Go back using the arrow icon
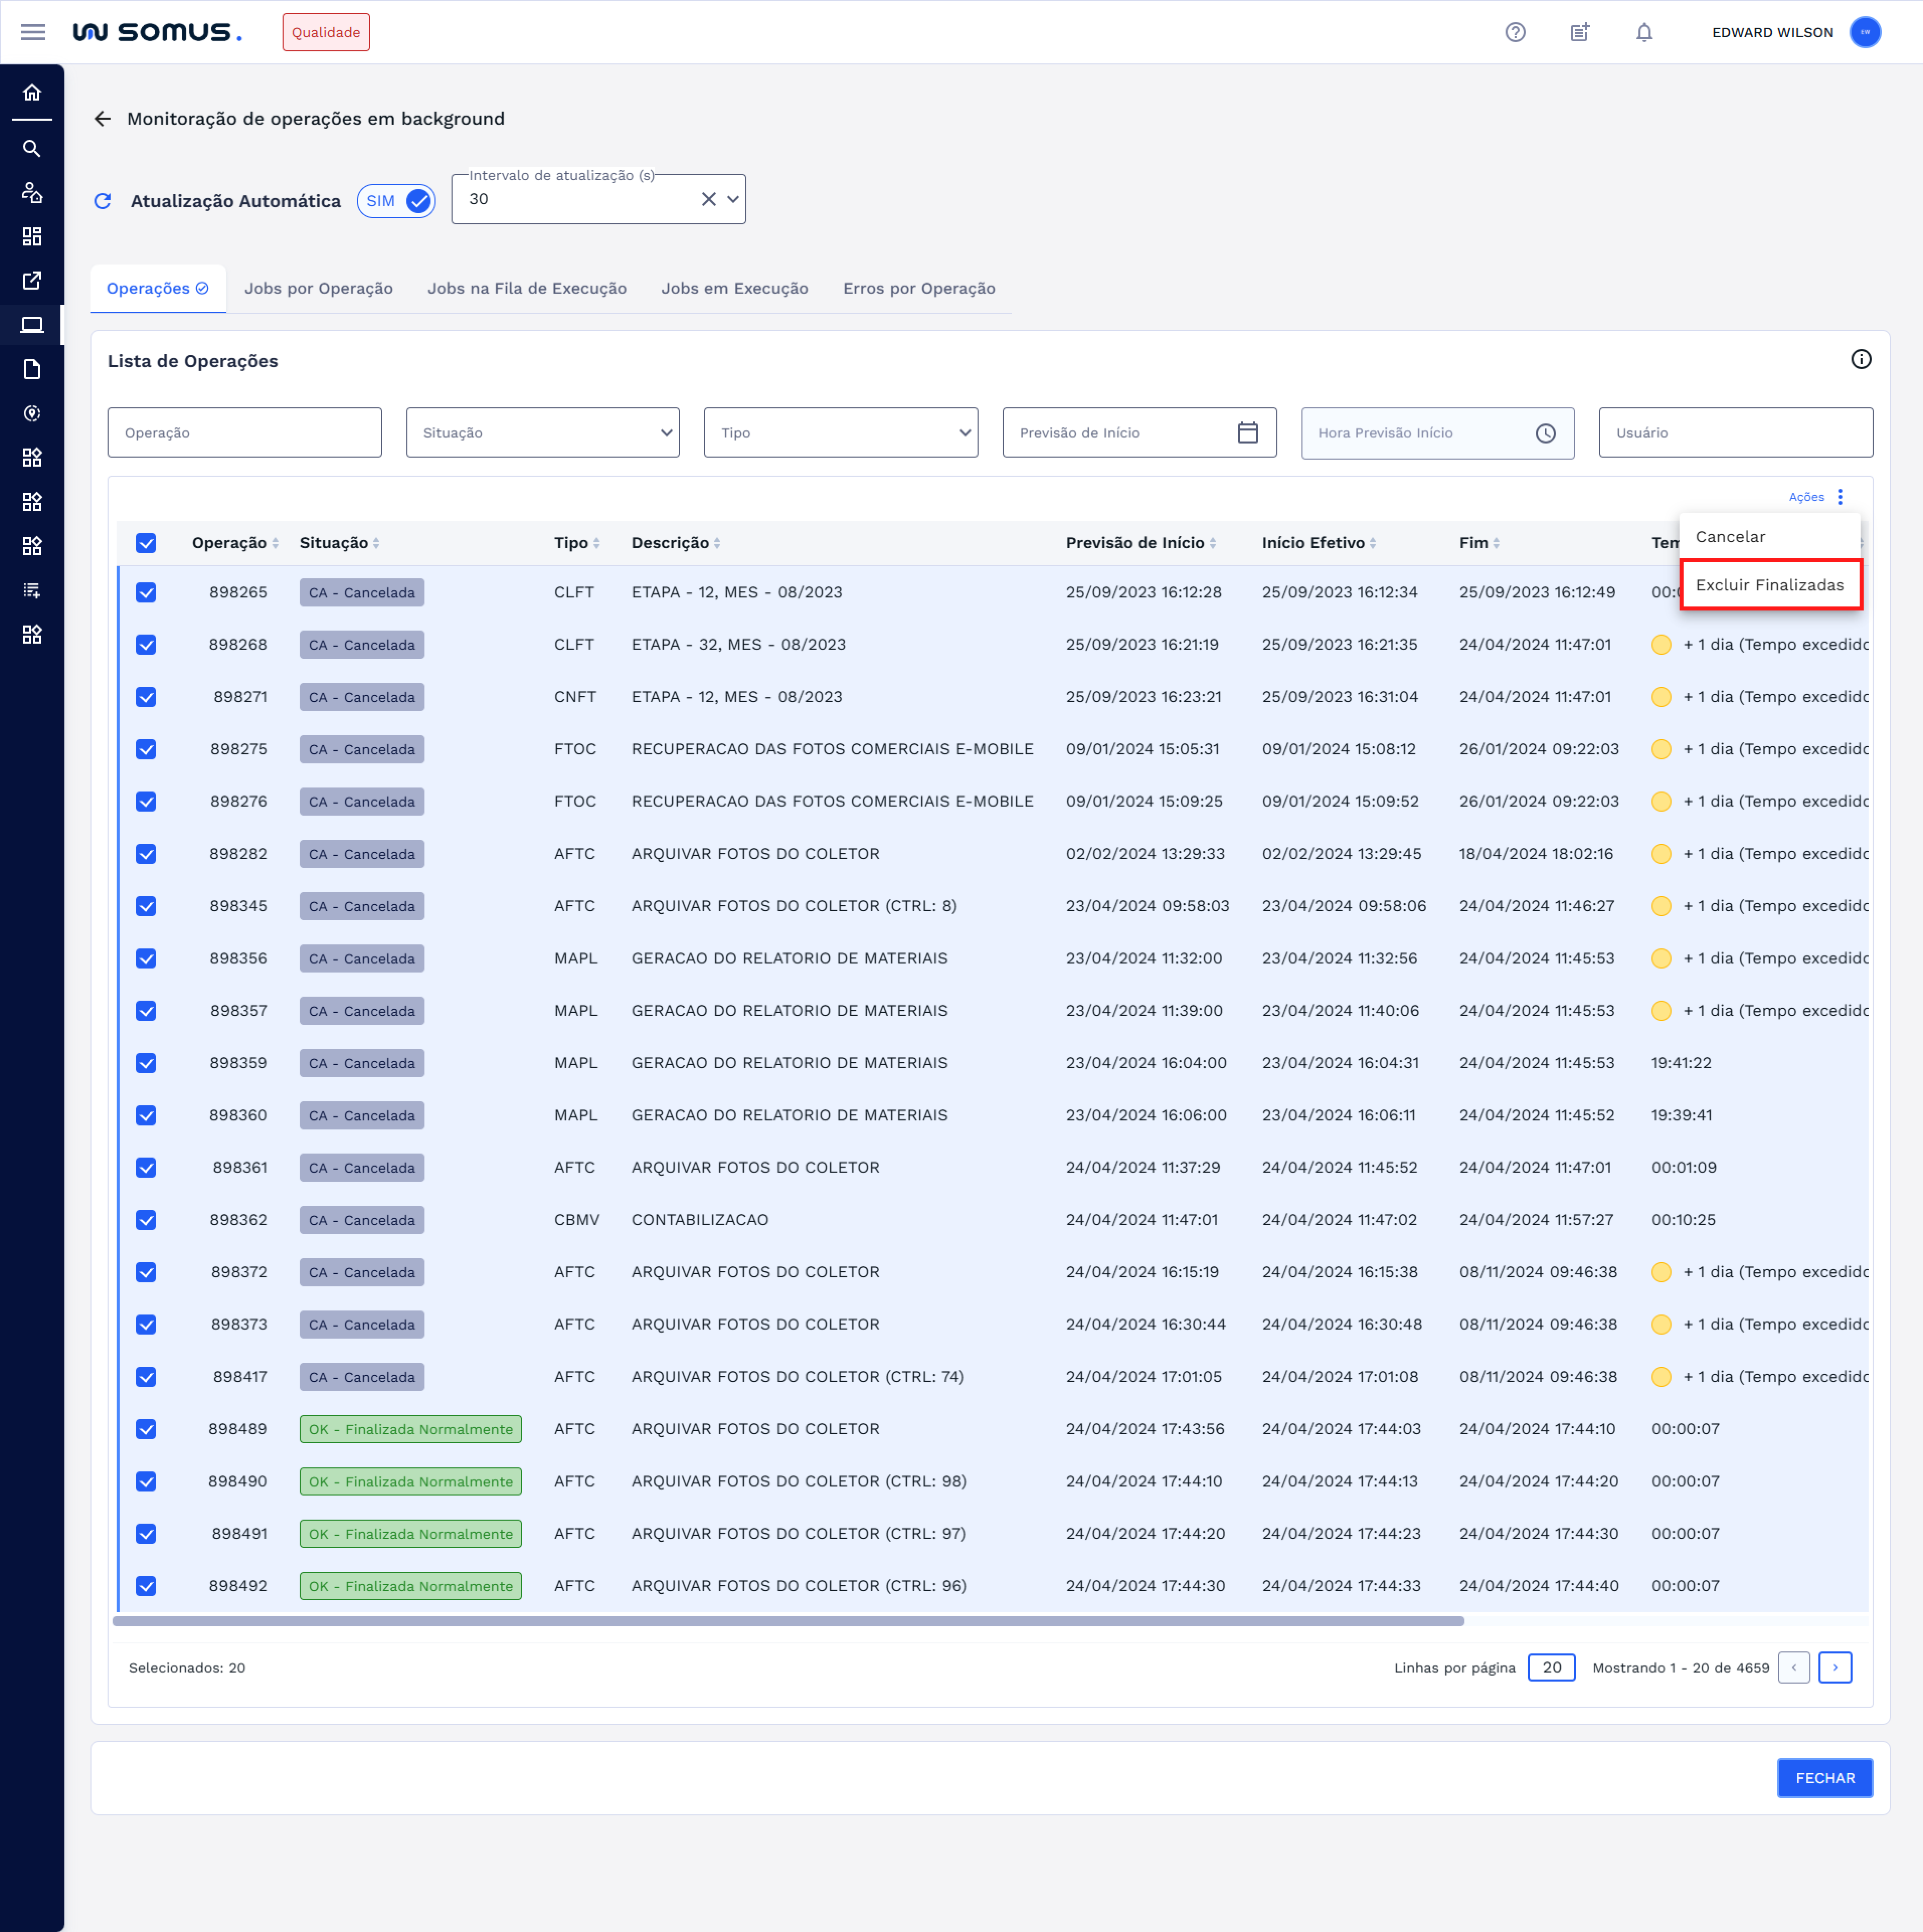The height and width of the screenshot is (1932, 1923). 102,119
